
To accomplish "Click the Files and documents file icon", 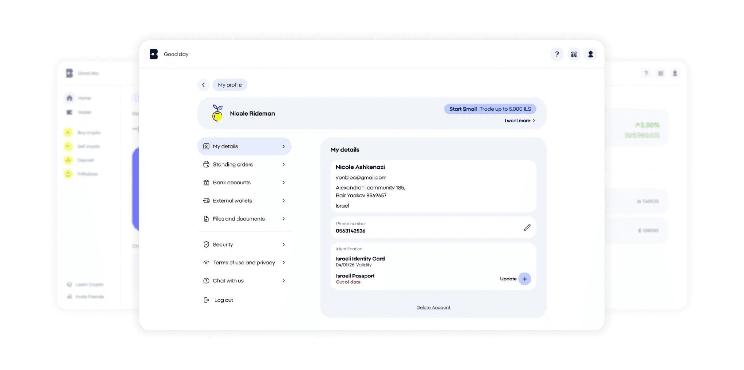I will pos(206,219).
